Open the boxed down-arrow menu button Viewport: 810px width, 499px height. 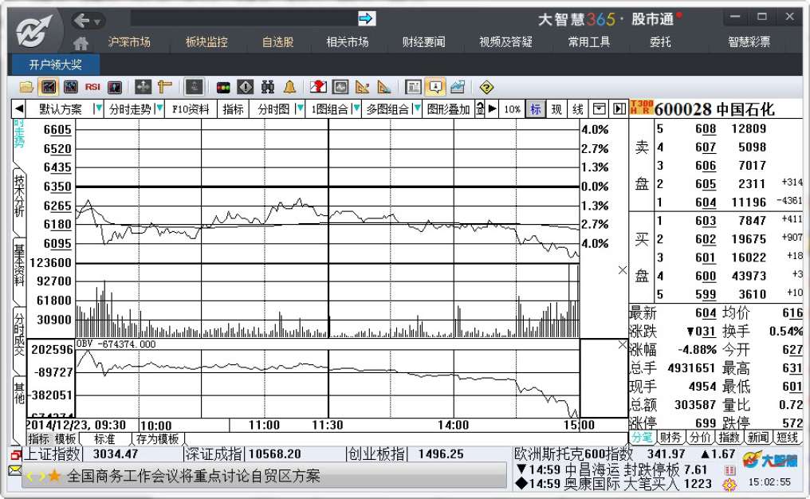tap(599, 109)
